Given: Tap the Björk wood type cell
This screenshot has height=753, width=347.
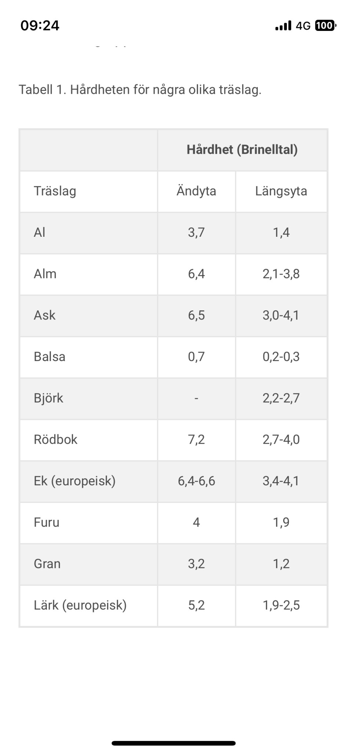Looking at the screenshot, I should [x=48, y=398].
